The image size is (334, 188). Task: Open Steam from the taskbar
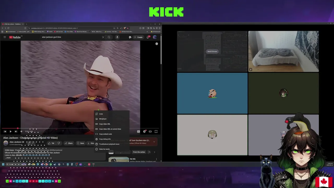click(x=55, y=164)
